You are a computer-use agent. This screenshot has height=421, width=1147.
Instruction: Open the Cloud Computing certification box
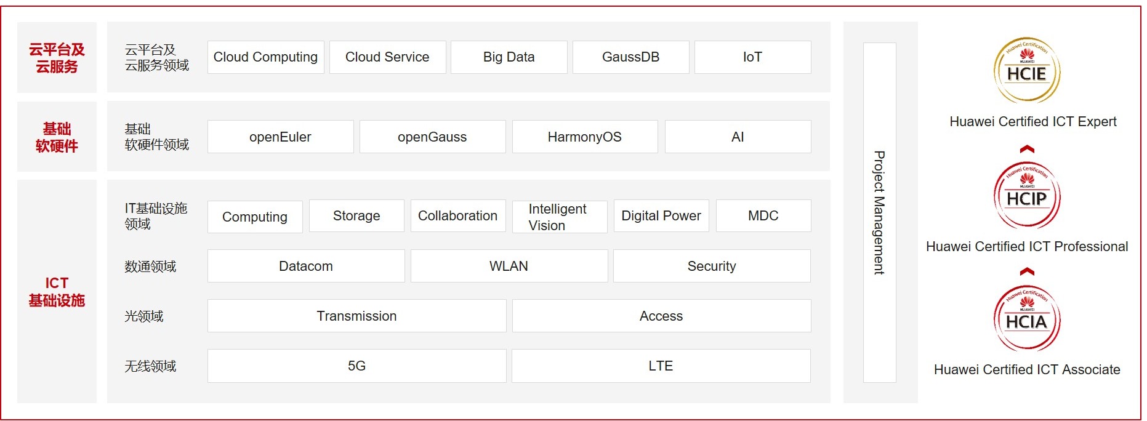tap(266, 57)
